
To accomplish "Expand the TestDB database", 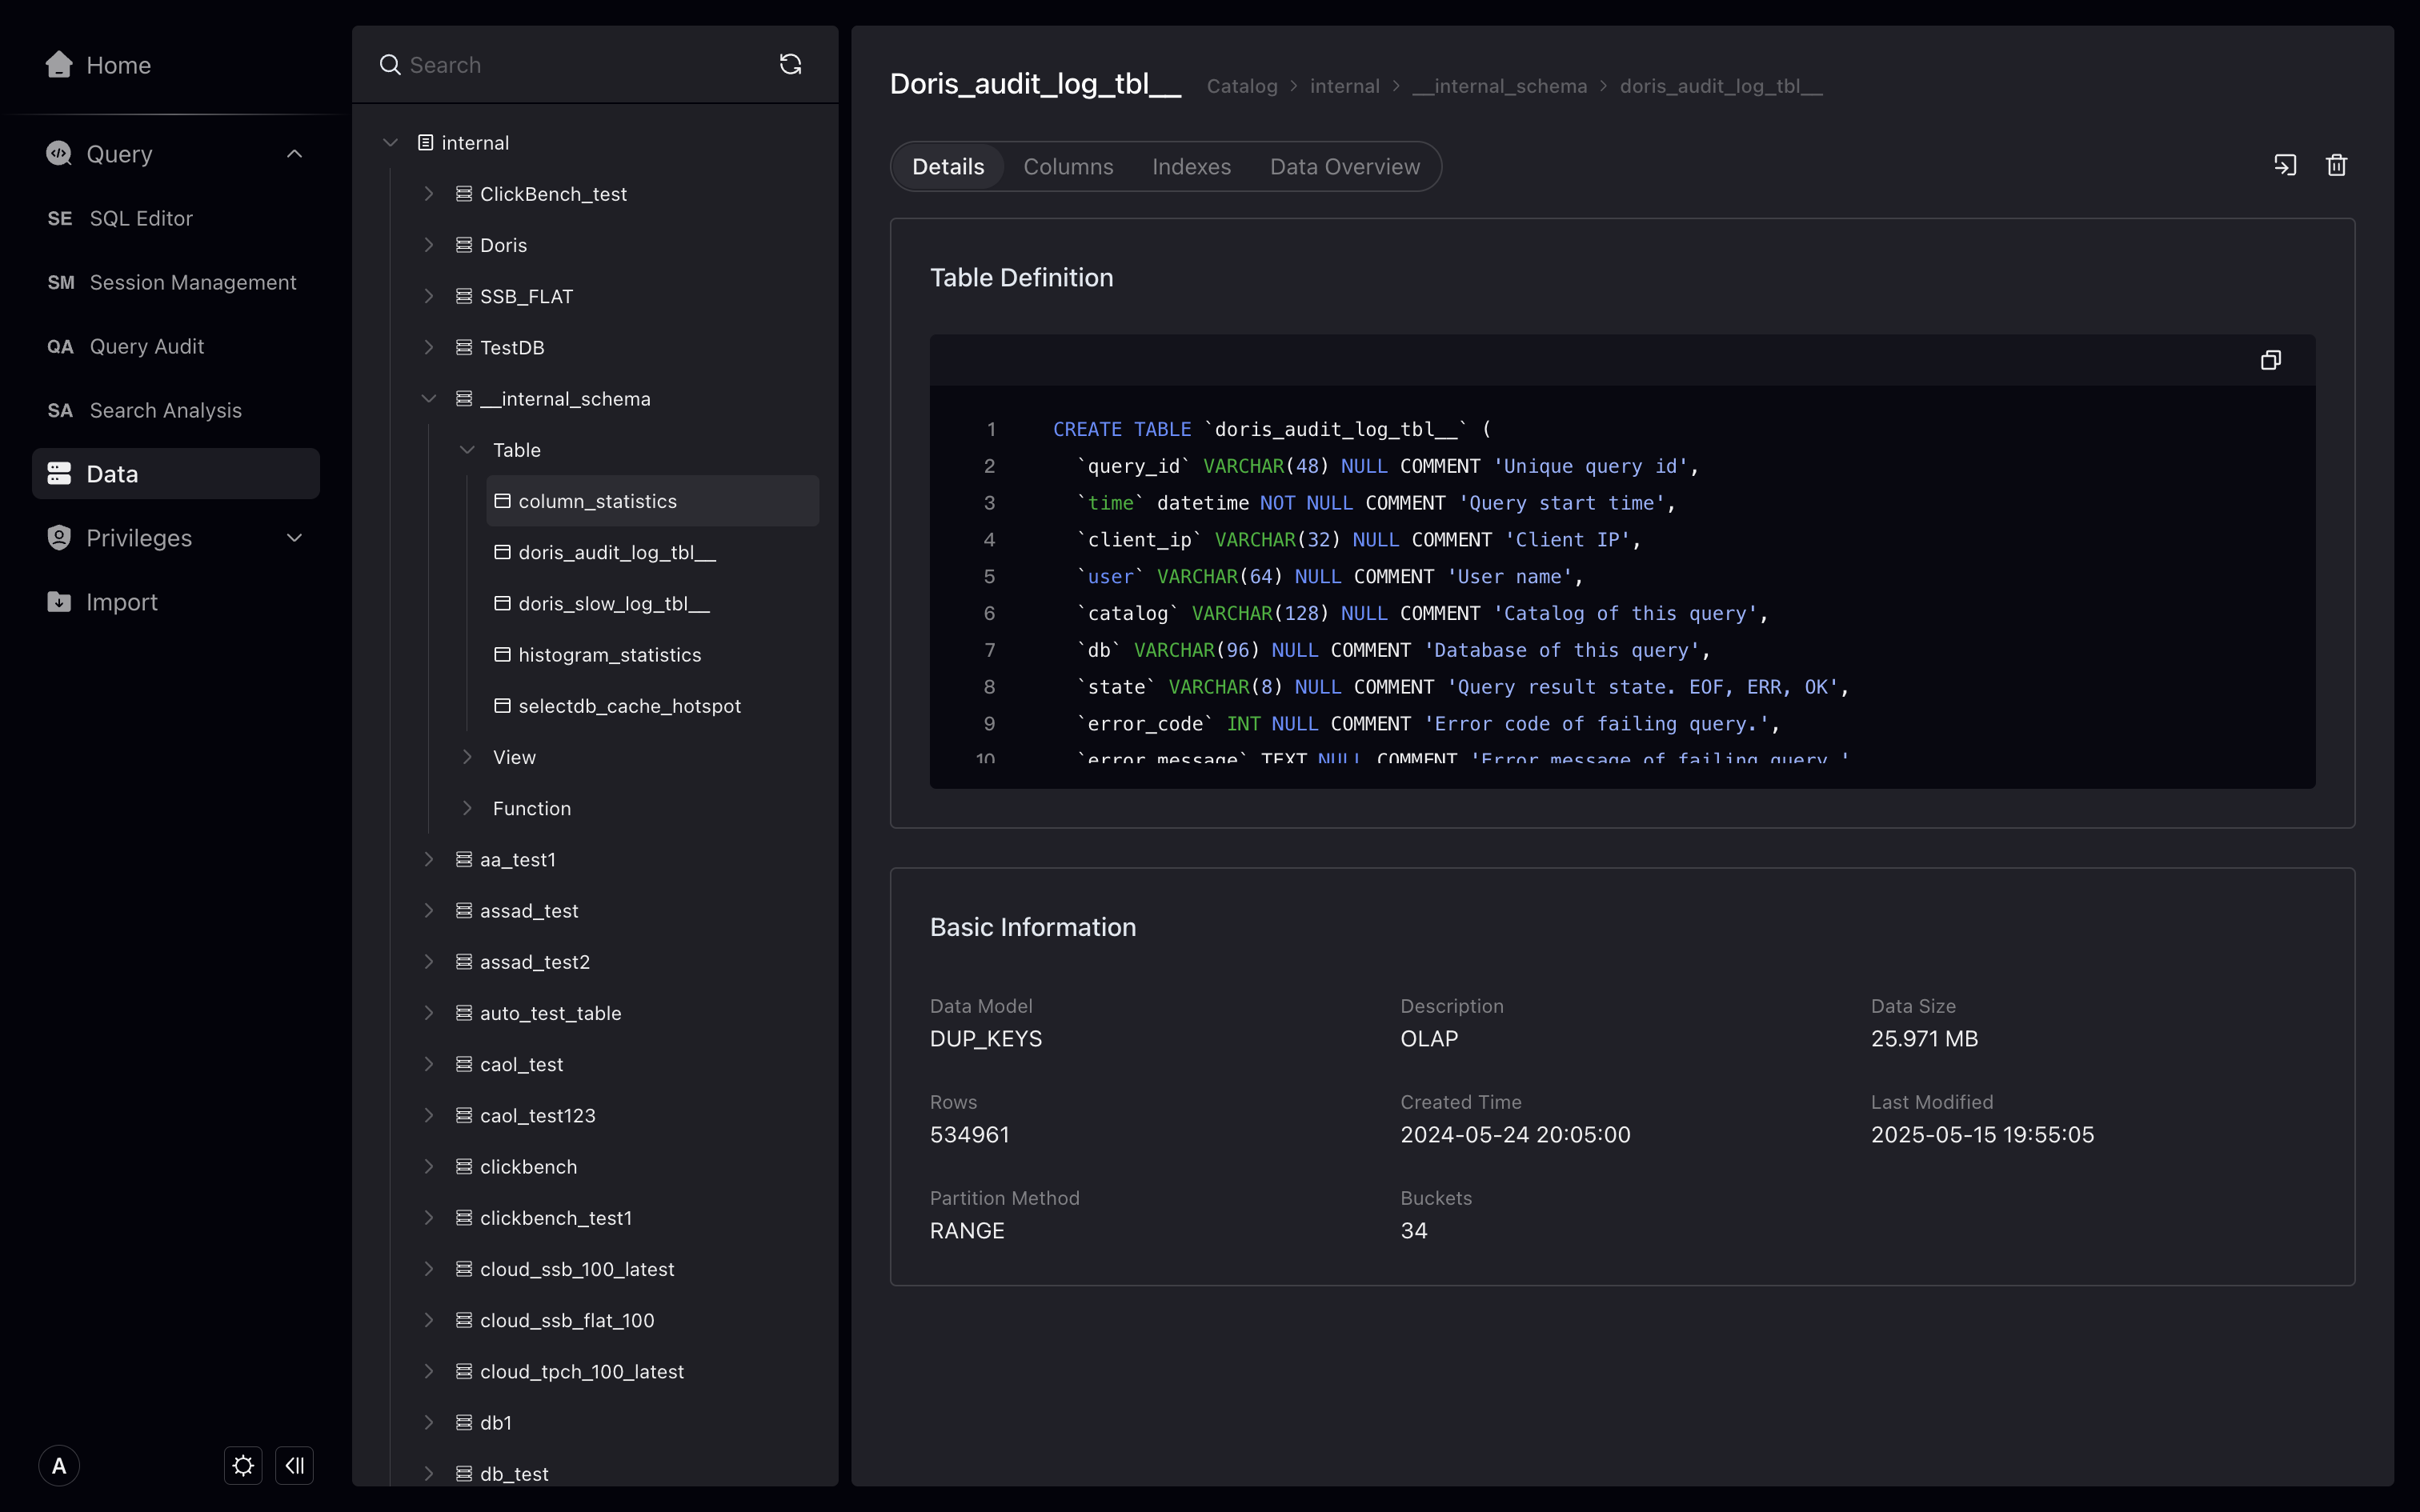I will (x=428, y=347).
